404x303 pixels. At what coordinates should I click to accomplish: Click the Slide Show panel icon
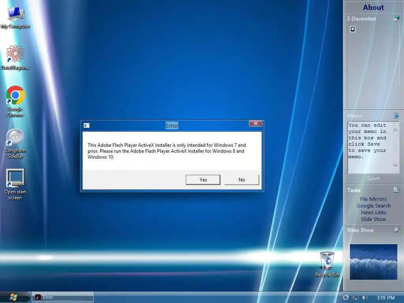point(396,230)
